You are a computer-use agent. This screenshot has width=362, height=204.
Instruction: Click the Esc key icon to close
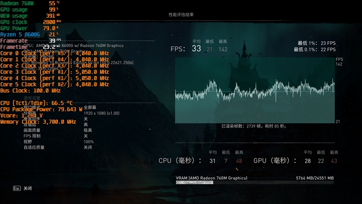17,188
